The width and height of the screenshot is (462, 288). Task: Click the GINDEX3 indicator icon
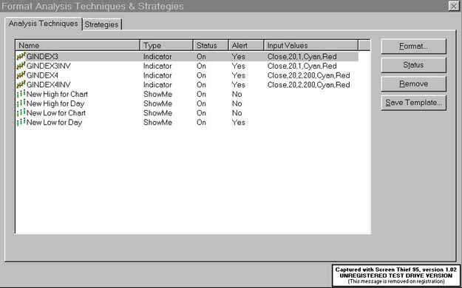[21, 56]
